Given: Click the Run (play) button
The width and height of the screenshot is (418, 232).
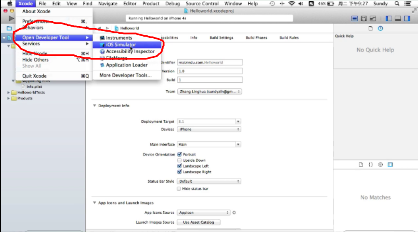Looking at the screenshot, I should 11,18.
